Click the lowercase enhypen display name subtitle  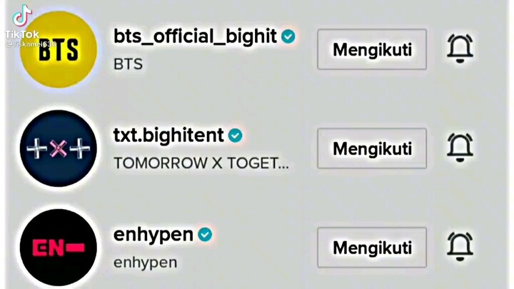[x=145, y=263]
